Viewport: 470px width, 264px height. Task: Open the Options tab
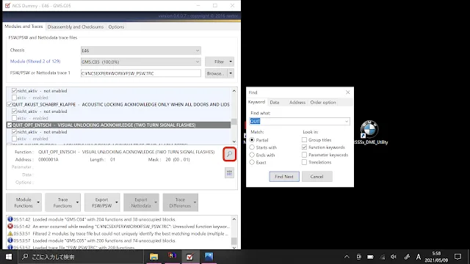pos(116,26)
